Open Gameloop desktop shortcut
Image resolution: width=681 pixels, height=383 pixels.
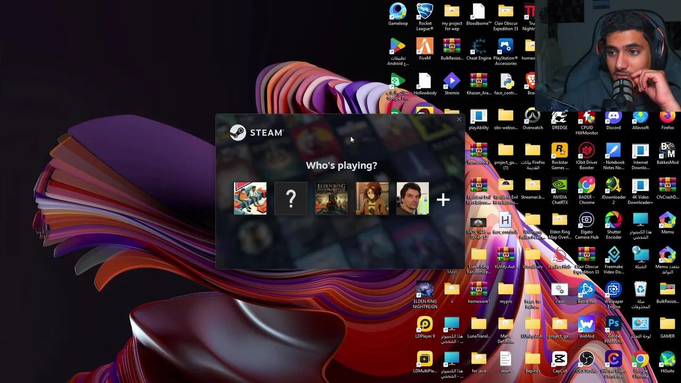coord(398,15)
